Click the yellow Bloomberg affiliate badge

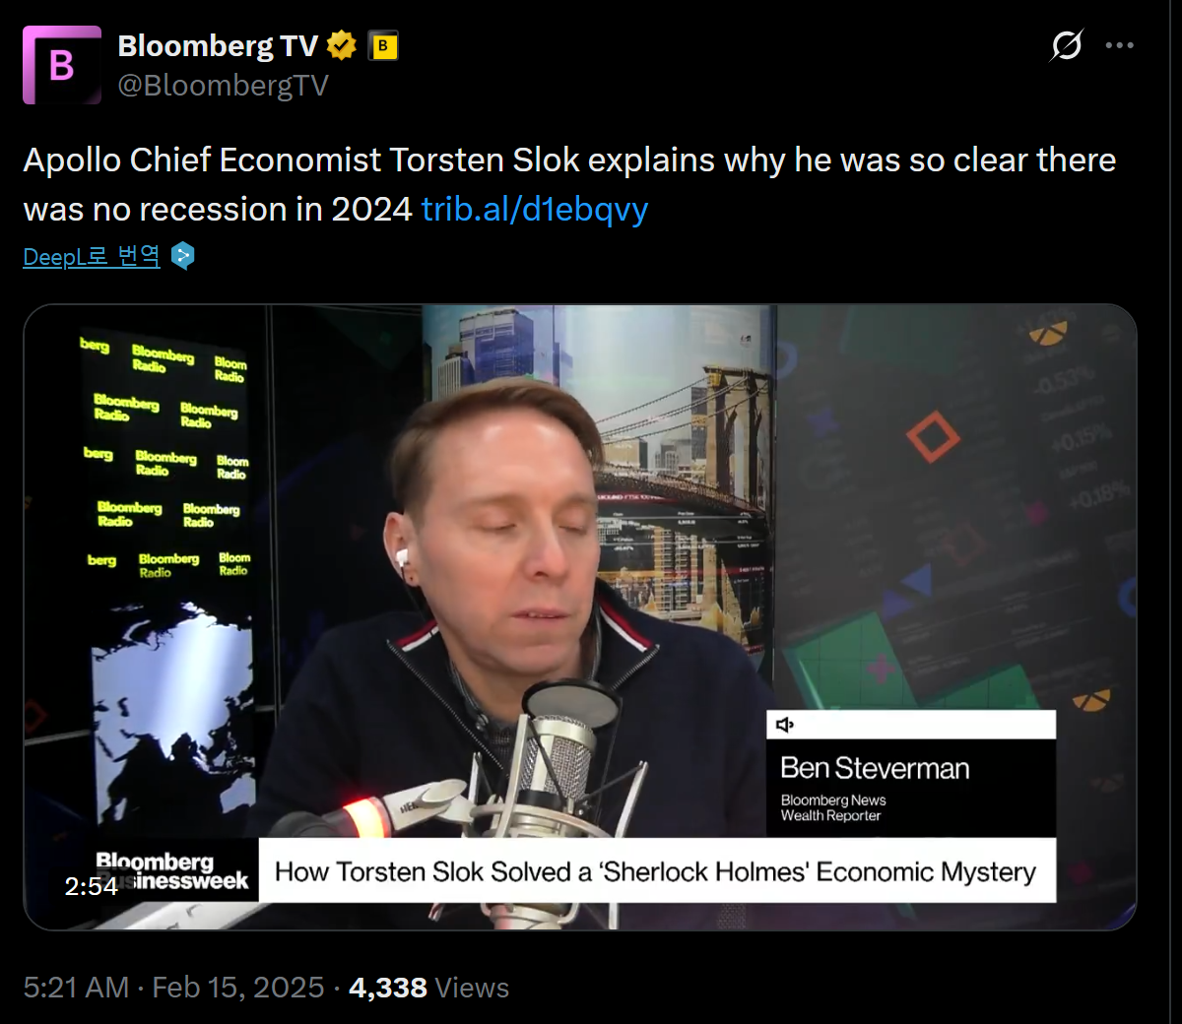click(383, 45)
